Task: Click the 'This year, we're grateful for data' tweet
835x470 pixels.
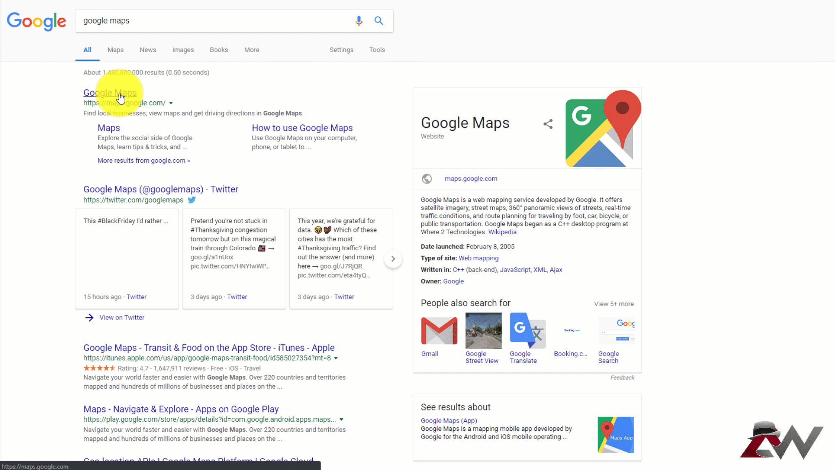Action: tap(341, 258)
